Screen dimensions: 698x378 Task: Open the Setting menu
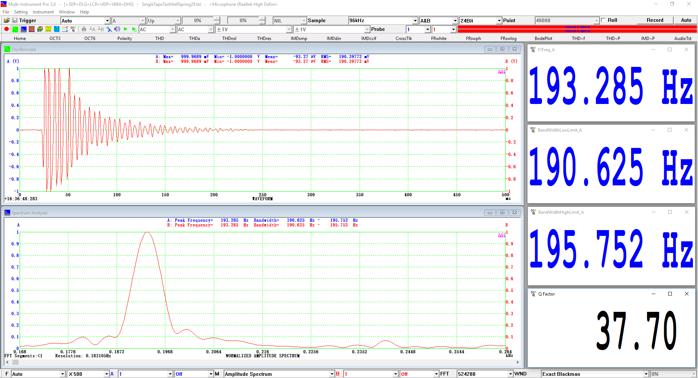[21, 12]
